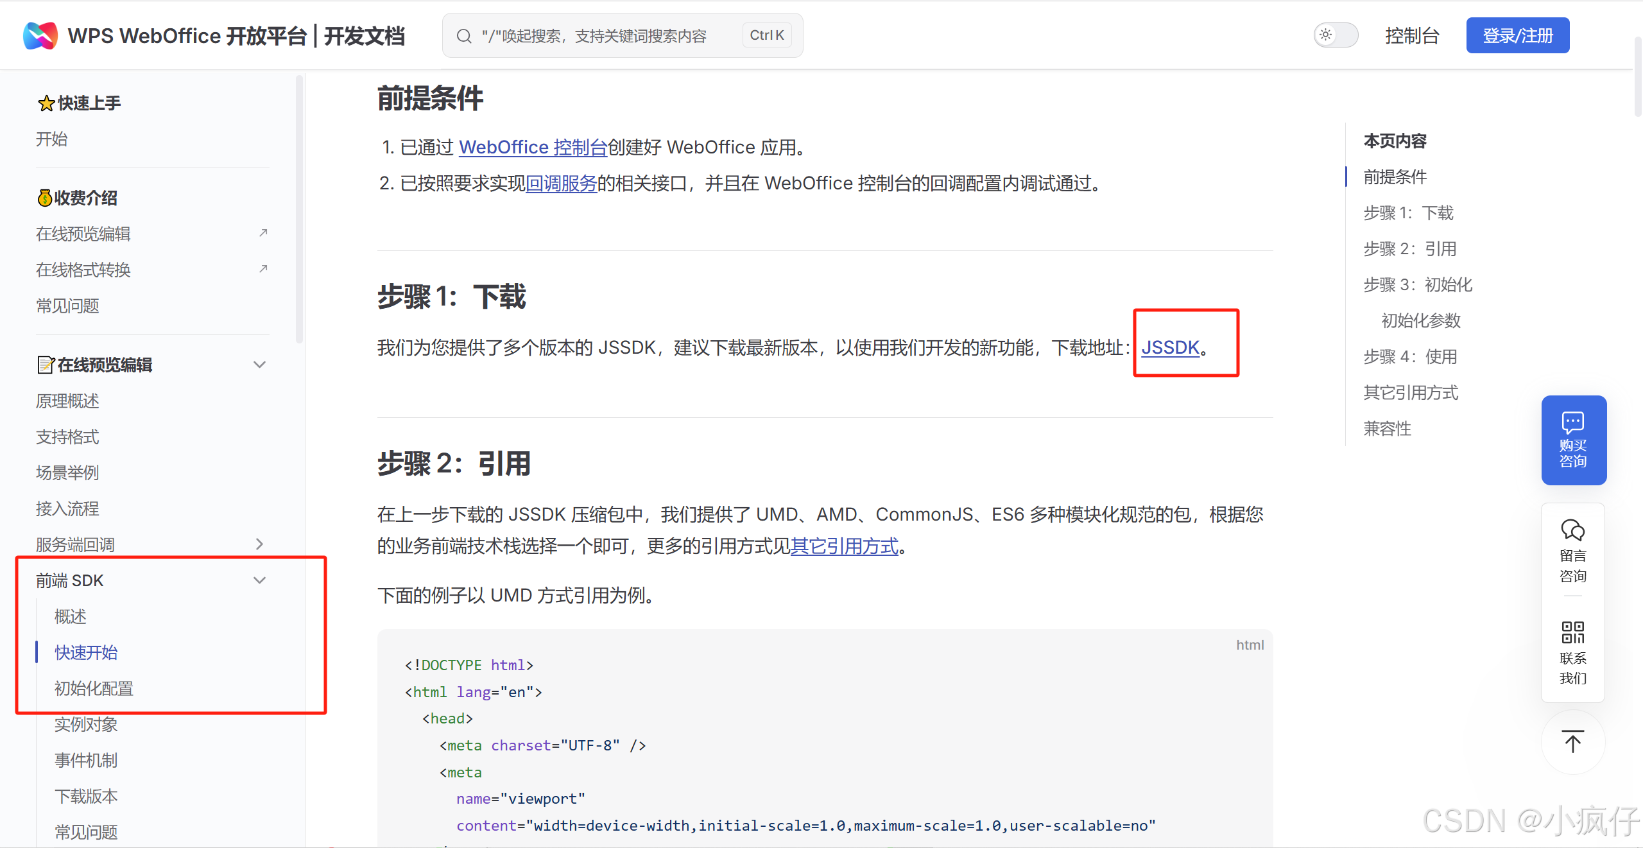Jump to 兼容性 in contents

(1388, 428)
